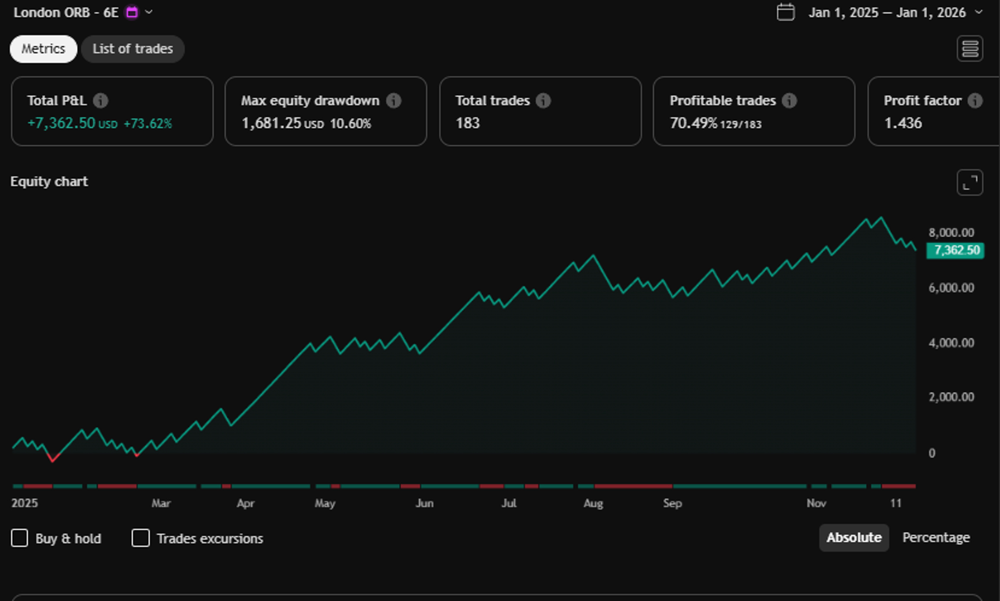The height and width of the screenshot is (601, 1000).
Task: Enable the Buy & hold checkbox
Action: coord(20,538)
